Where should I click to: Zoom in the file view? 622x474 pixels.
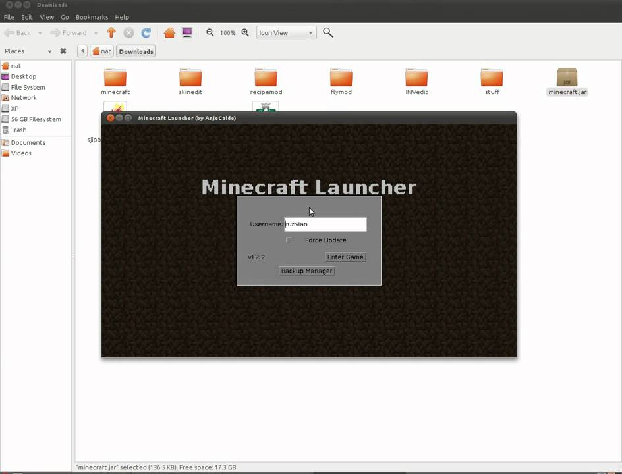click(245, 33)
